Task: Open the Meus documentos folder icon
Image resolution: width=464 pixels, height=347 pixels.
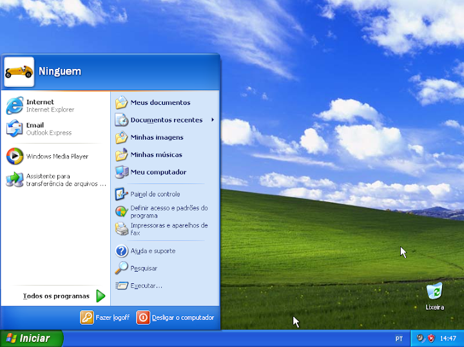Action: click(121, 102)
